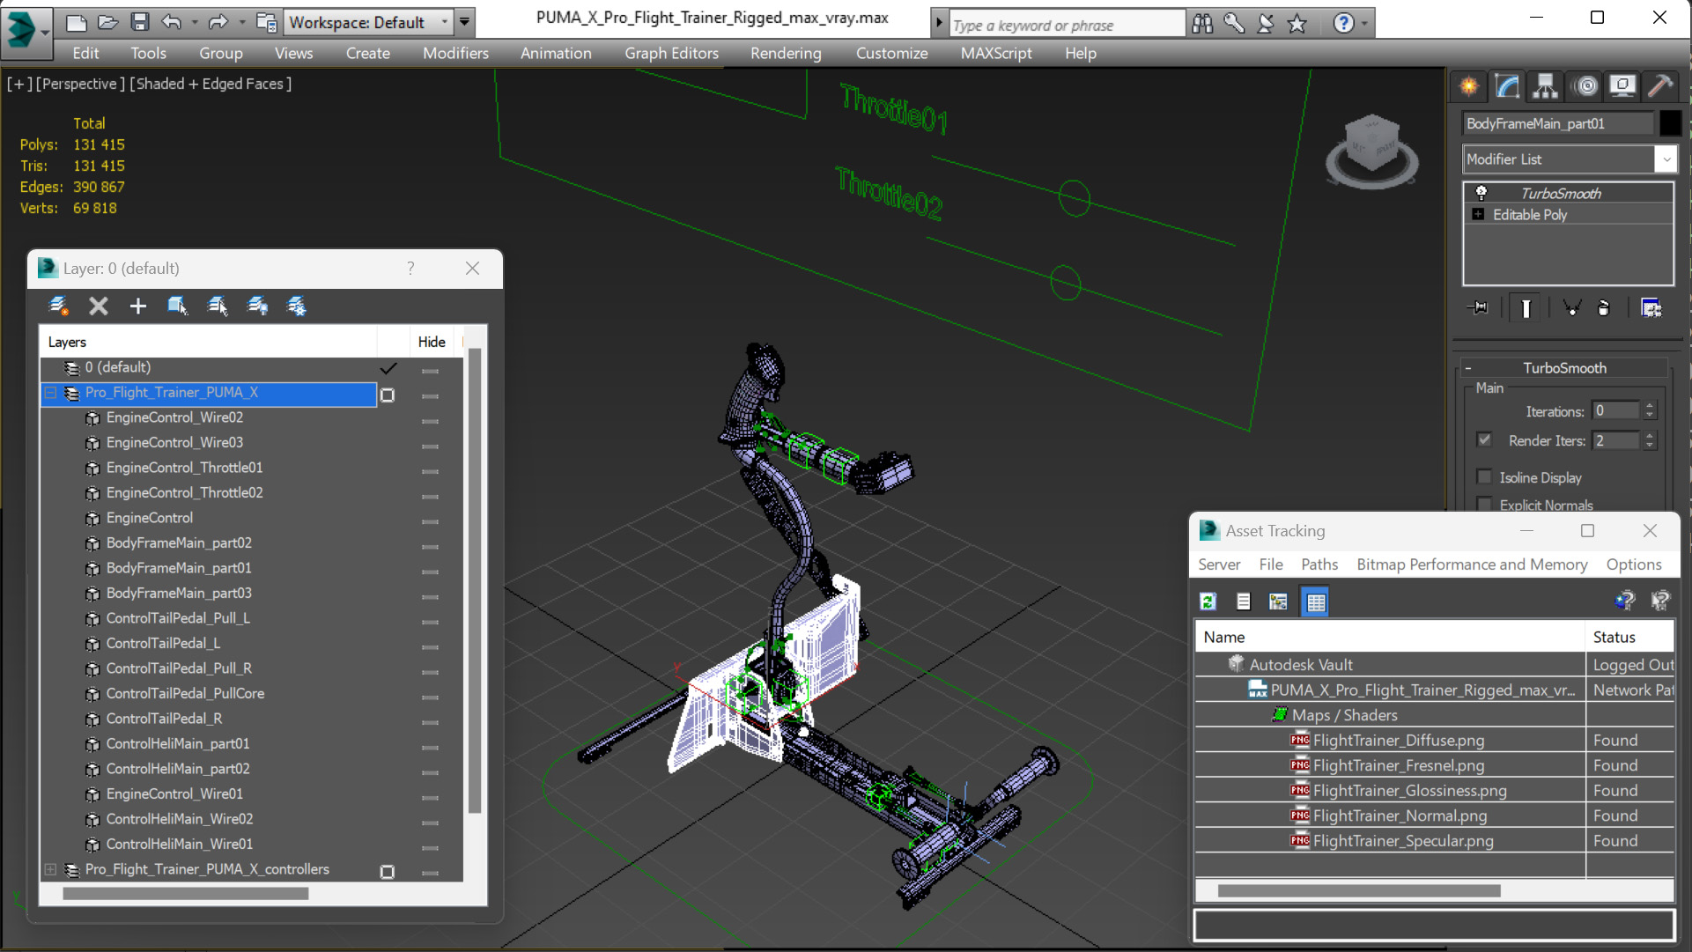
Task: Toggle TurboSmooth modifier lightbulb on/off
Action: coord(1481,193)
